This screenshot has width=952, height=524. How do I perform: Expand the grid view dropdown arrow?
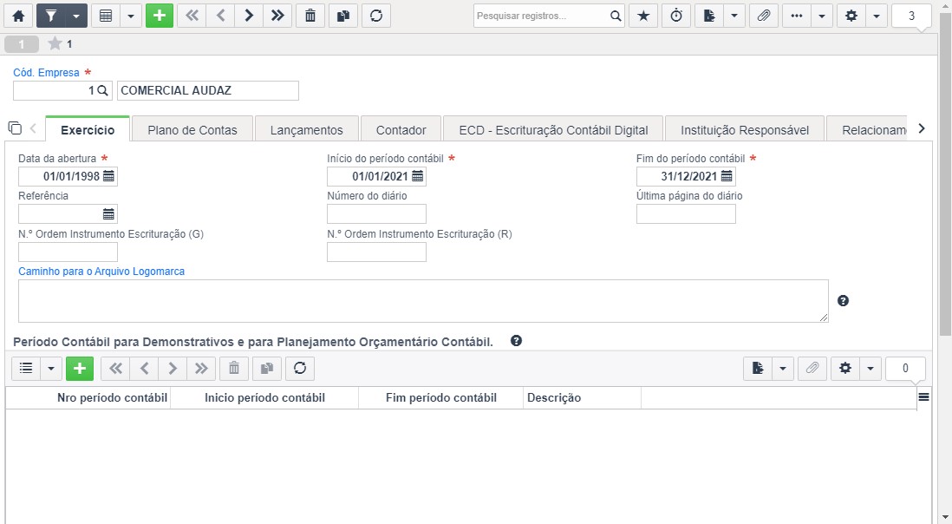point(131,16)
